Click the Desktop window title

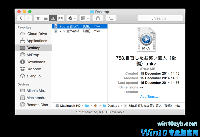[99, 12]
